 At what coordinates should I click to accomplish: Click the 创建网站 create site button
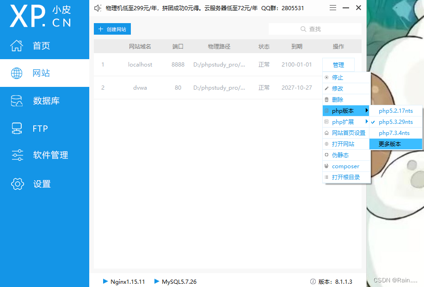tap(112, 29)
